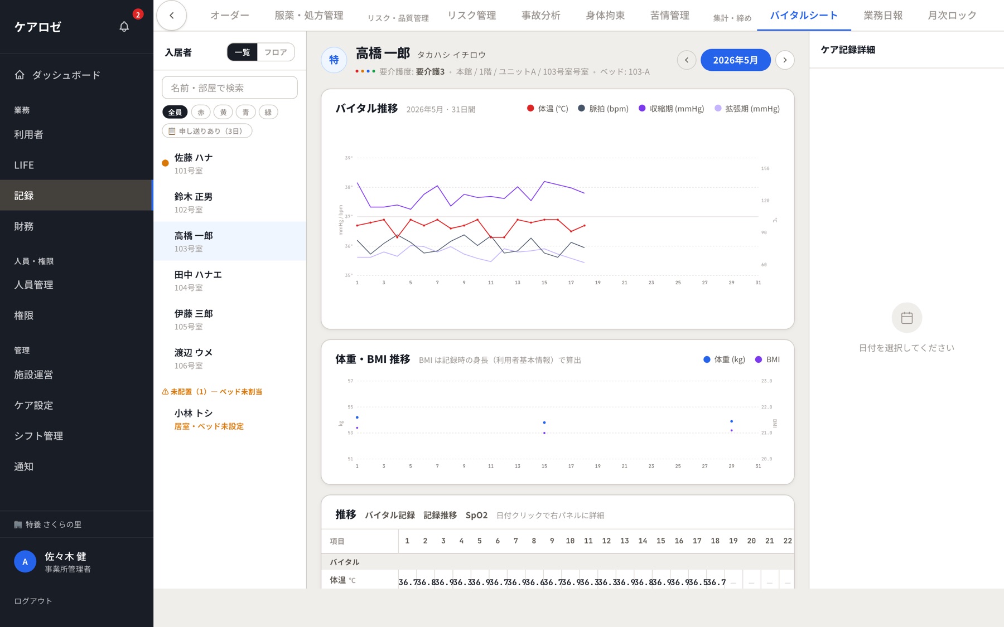Select resident 田中 ハナエ
The image size is (1004, 627).
click(x=230, y=280)
